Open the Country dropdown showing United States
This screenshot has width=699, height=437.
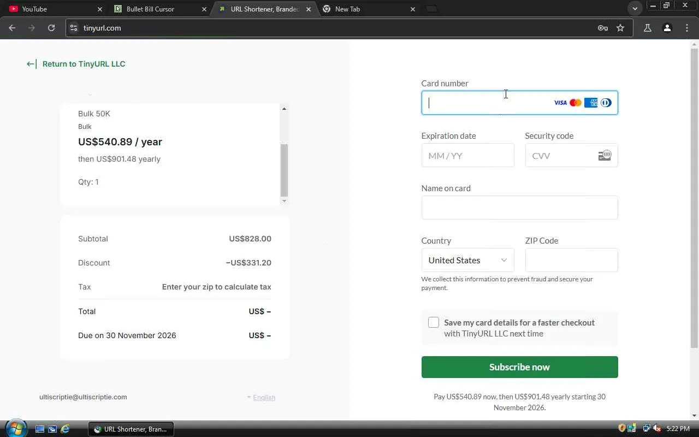coord(467,260)
